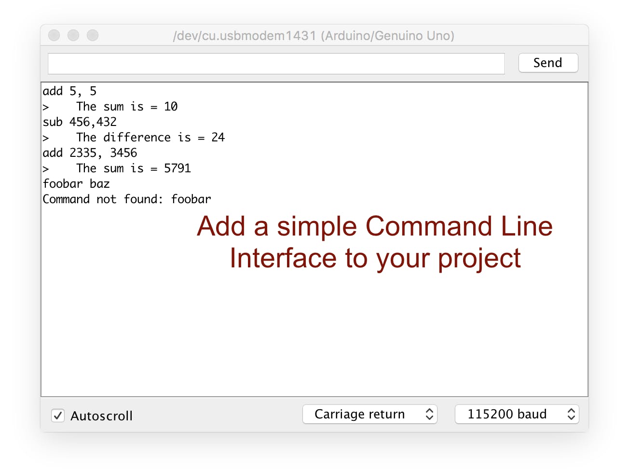Click the 'add 5, 5' command line

69,91
